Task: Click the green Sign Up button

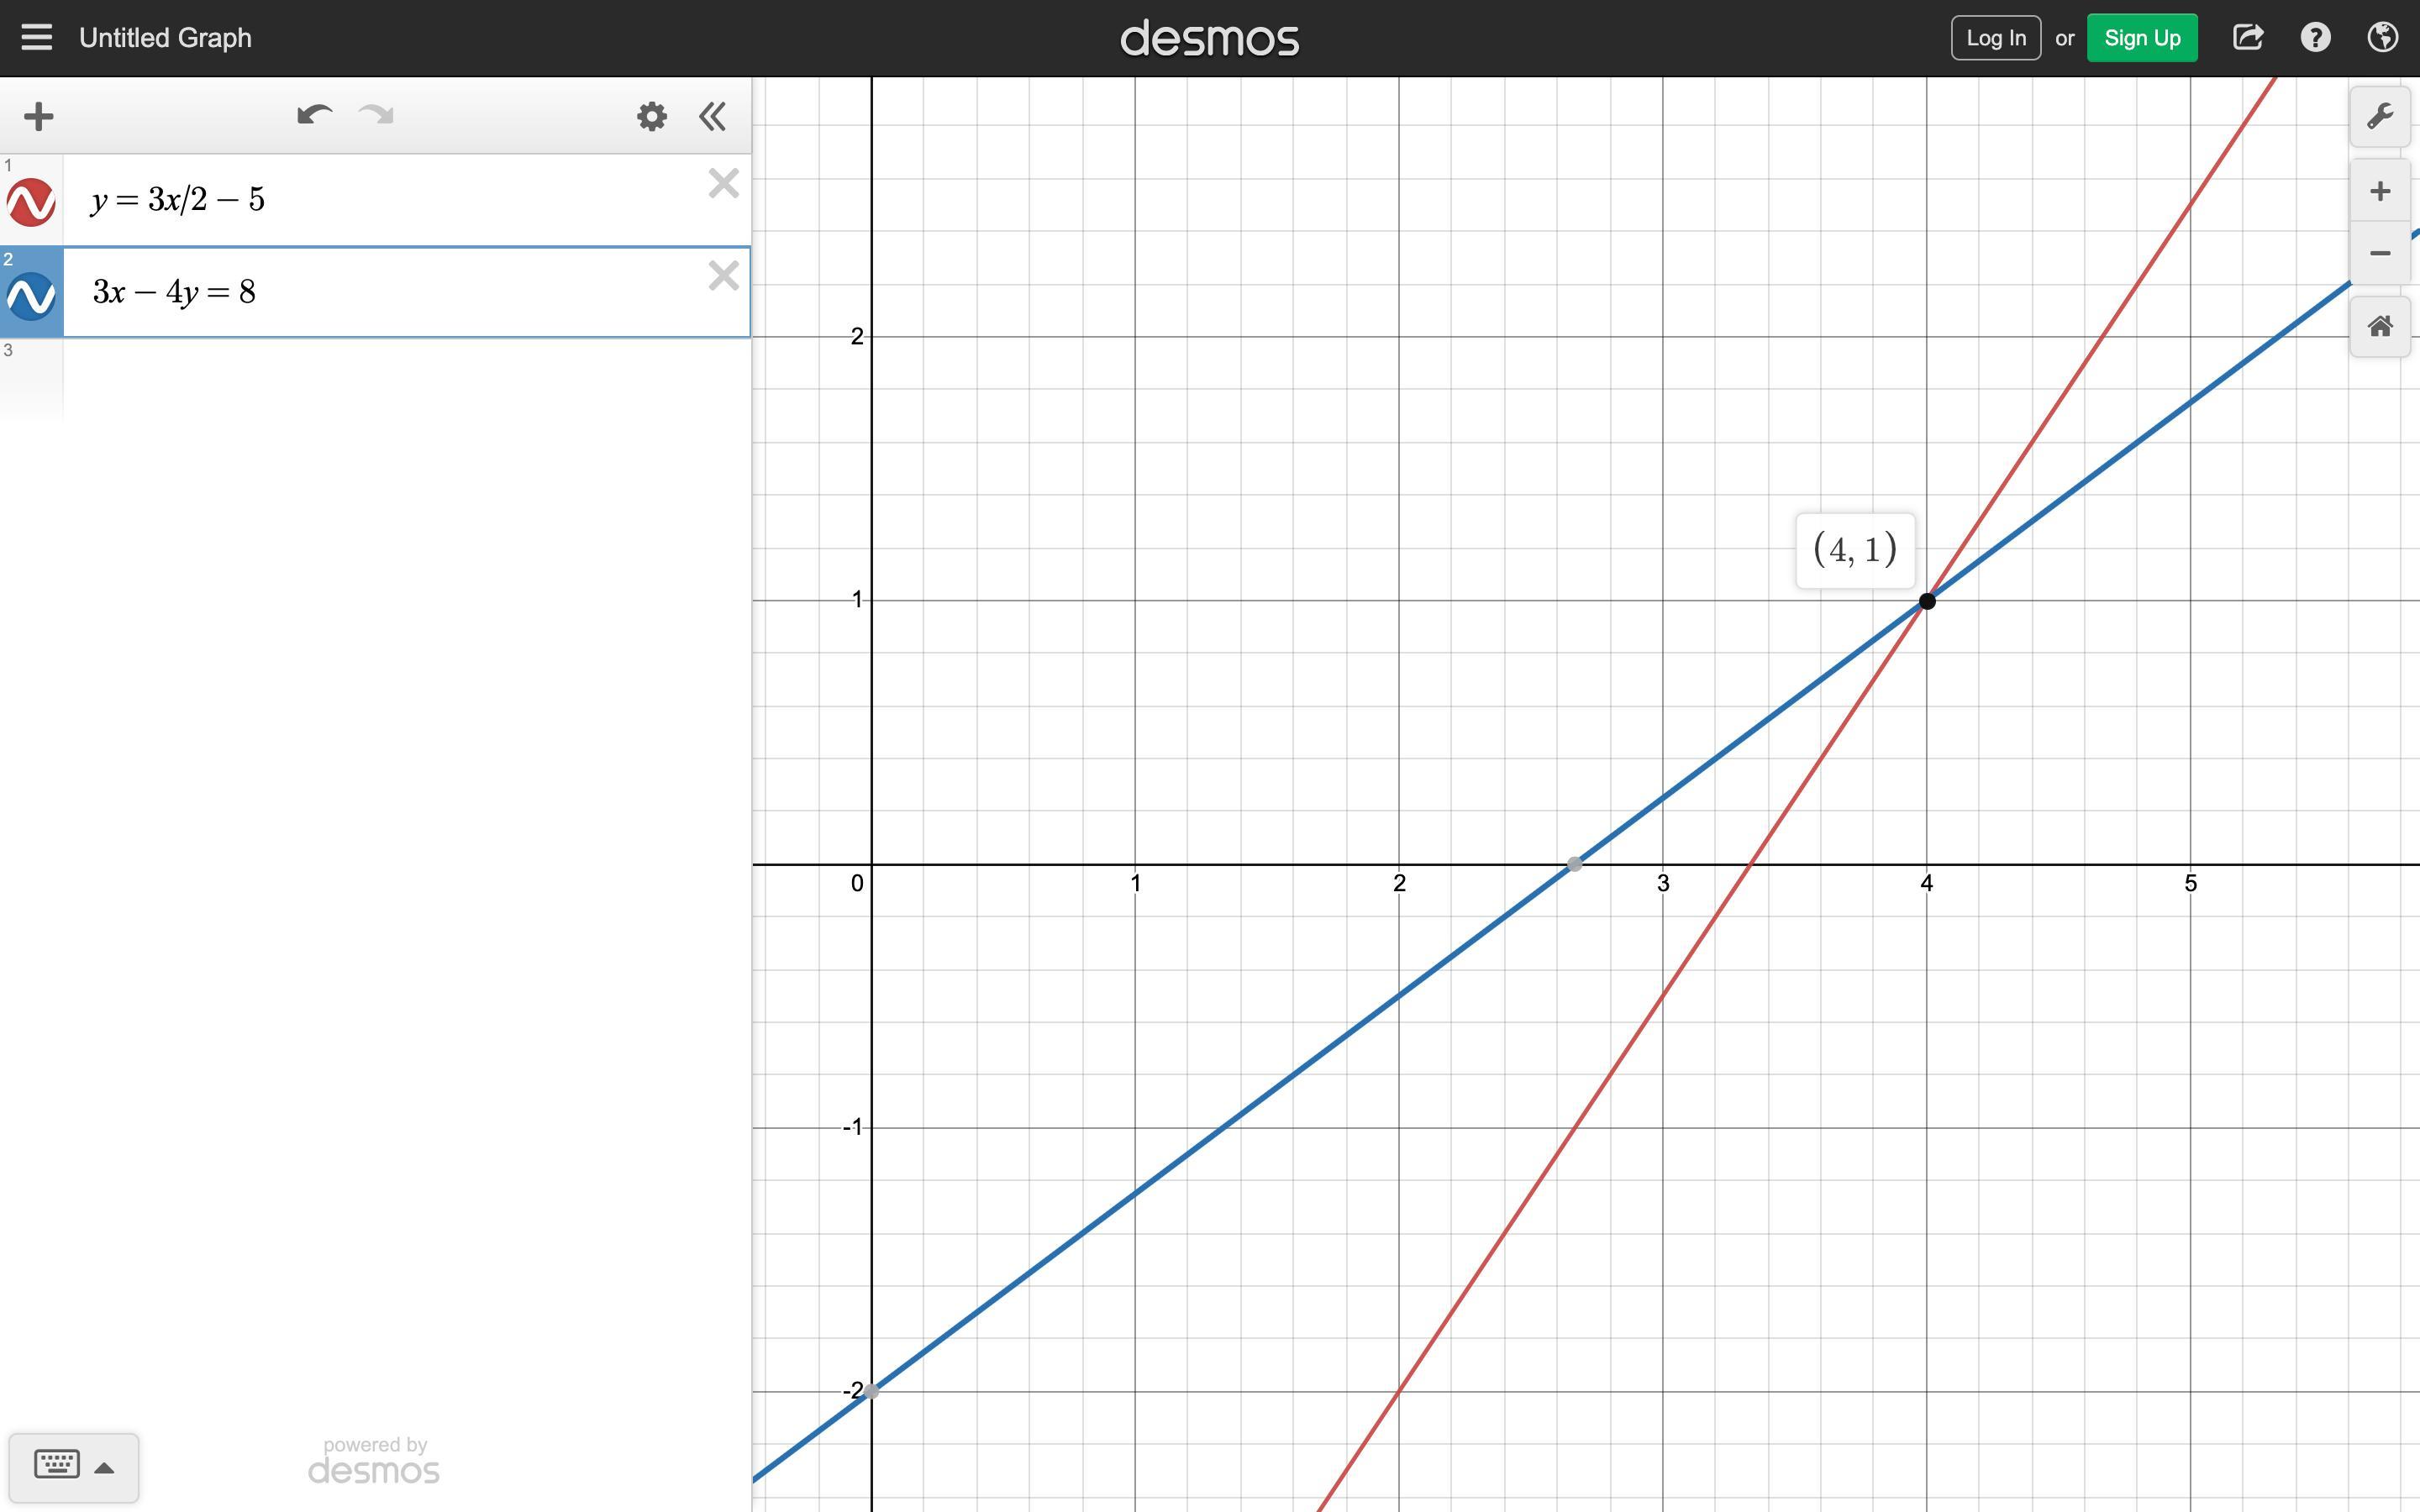Action: pos(2141,38)
